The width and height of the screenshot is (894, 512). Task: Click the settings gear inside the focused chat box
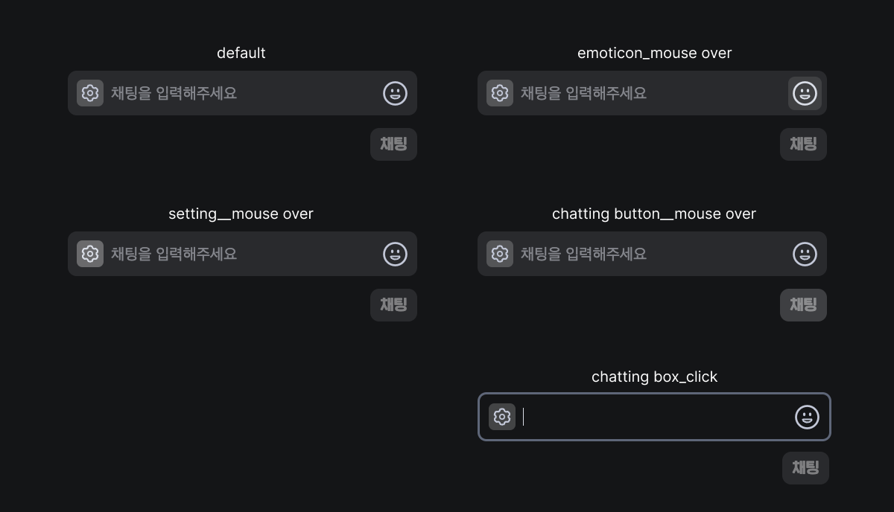pyautogui.click(x=502, y=417)
